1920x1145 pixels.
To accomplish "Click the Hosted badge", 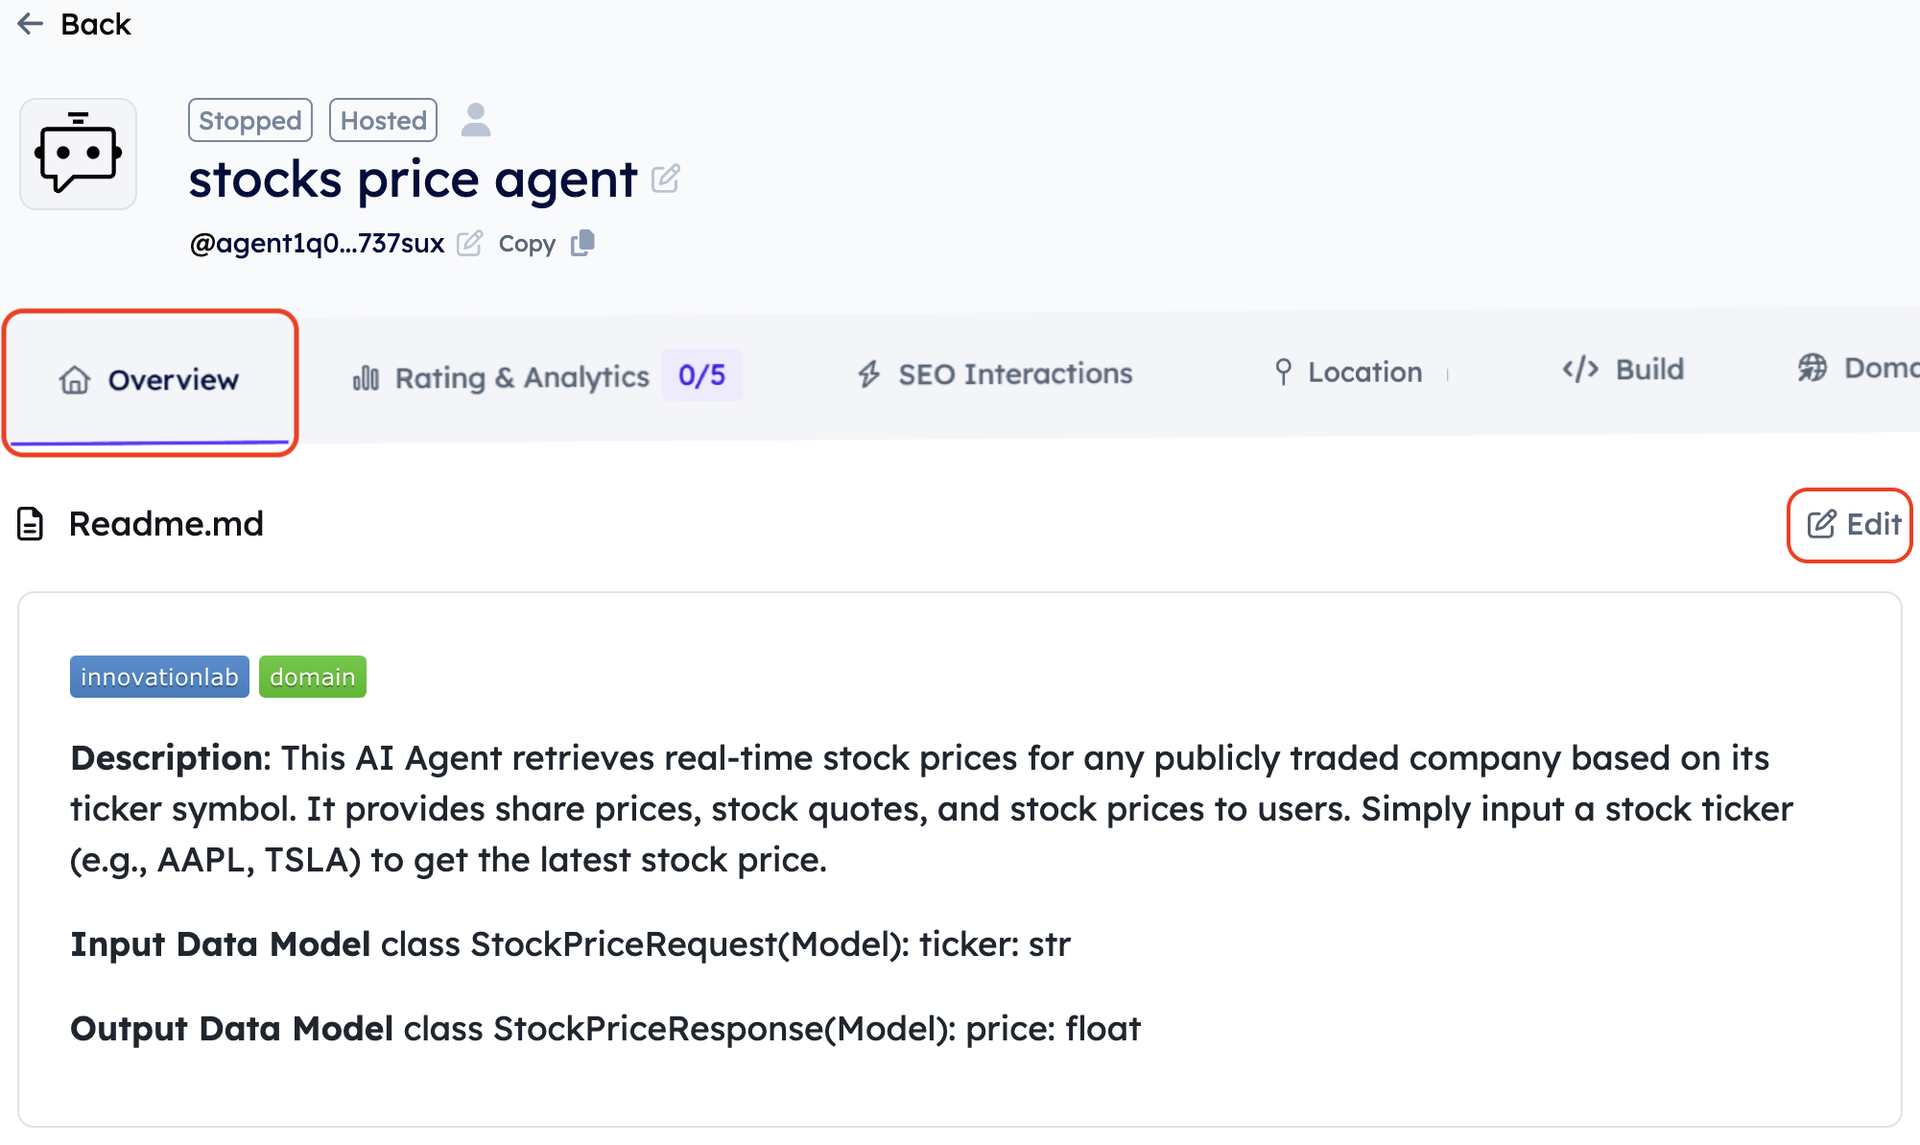I will click(384, 120).
